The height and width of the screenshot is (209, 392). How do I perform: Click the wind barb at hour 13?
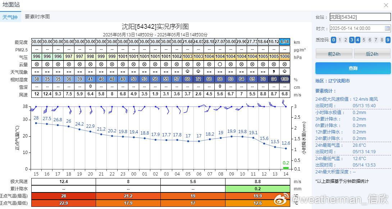tap(272, 104)
